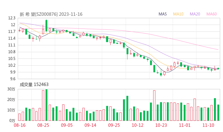The height and width of the screenshot is (132, 223).
Task: Click the 30万 volume axis label
Action: click(11, 89)
